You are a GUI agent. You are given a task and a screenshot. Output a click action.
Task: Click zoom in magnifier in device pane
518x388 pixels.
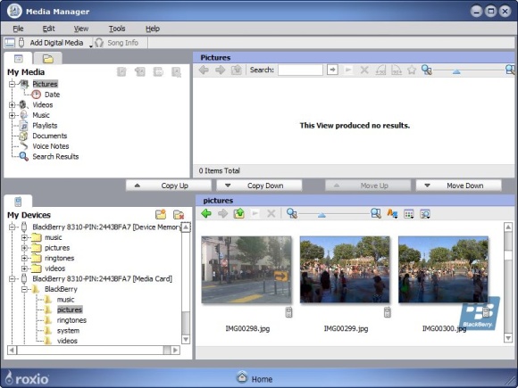tap(376, 213)
